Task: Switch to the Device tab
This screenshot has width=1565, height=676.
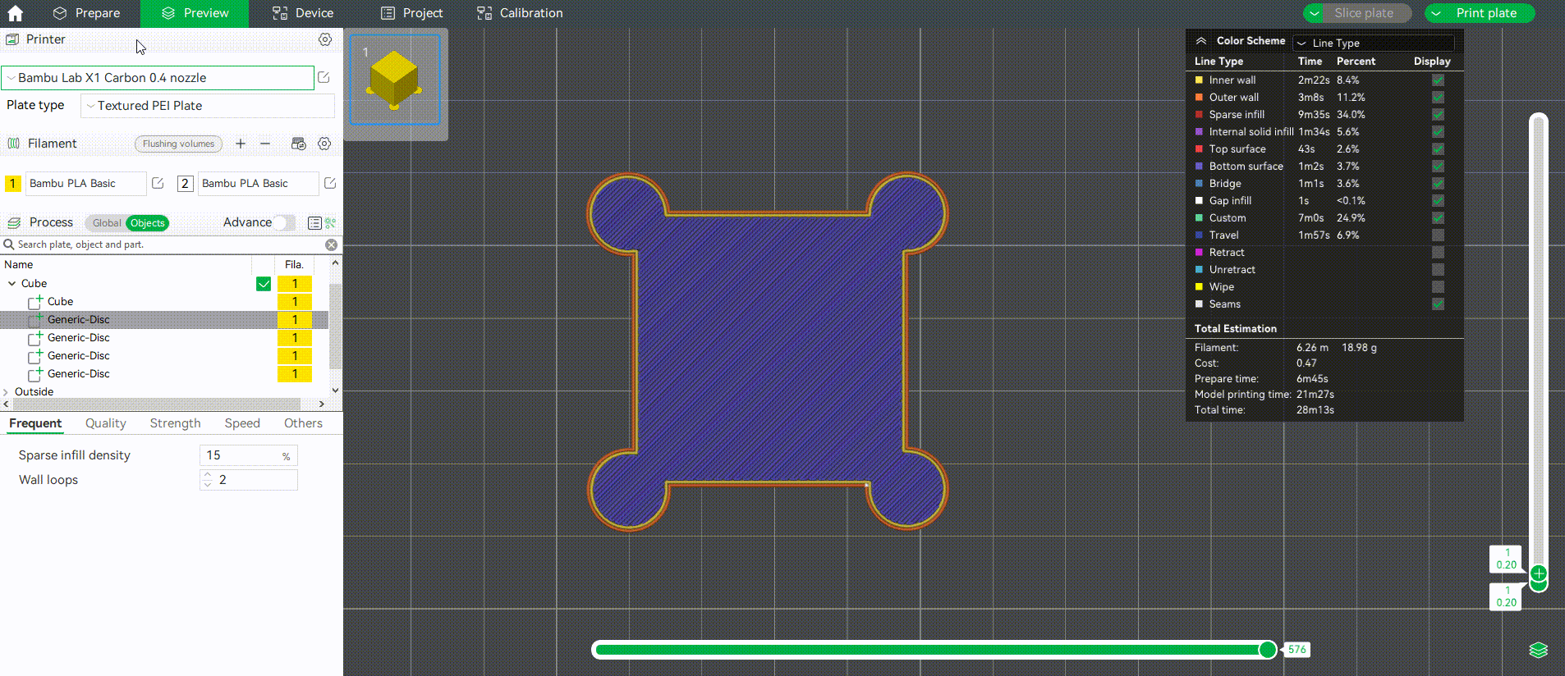Action: [303, 13]
